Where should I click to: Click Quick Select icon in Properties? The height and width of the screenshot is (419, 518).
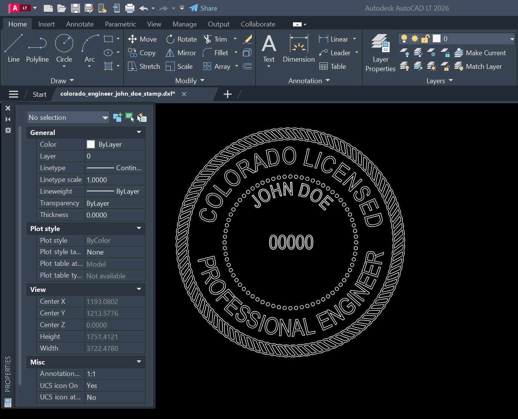tap(142, 118)
